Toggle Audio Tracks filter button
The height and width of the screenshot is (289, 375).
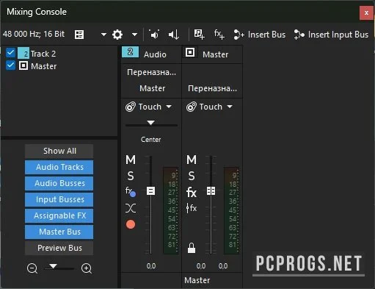coord(59,167)
